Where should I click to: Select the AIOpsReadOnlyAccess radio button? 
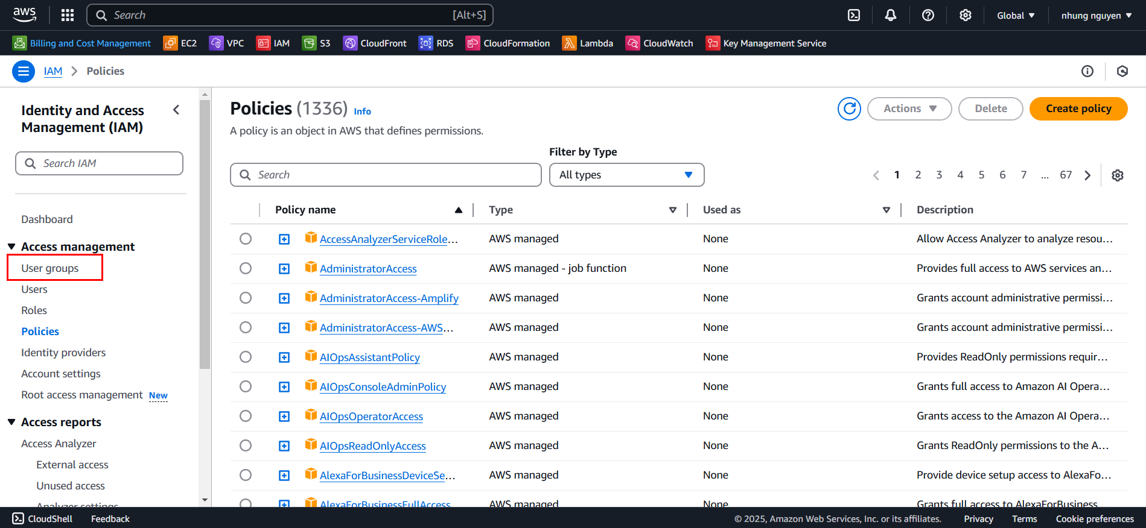tap(246, 445)
